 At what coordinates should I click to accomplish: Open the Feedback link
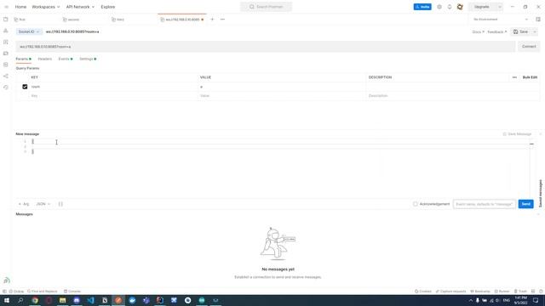point(496,32)
